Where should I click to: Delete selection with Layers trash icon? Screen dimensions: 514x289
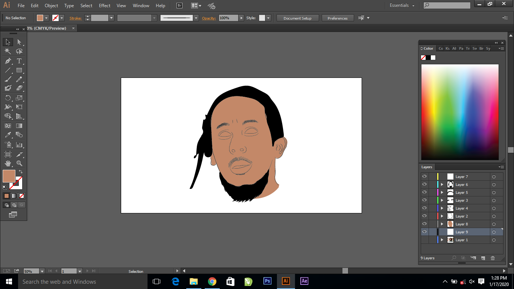tap(493, 258)
